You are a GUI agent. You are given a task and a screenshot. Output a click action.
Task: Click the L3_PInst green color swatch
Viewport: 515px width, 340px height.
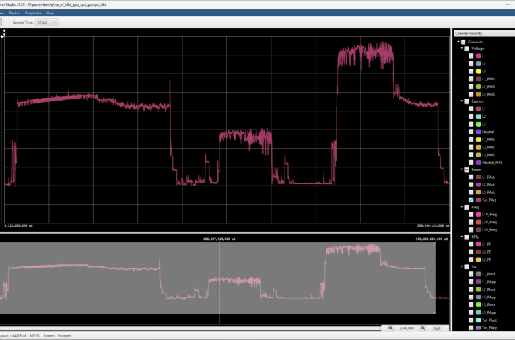click(x=479, y=304)
